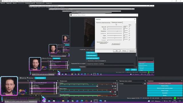Click the 'Настройка видео' button
183x103 pixels.
(91, 56)
